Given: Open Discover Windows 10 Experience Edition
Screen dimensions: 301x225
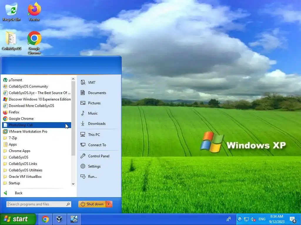Looking at the screenshot, I should pyautogui.click(x=36, y=99).
